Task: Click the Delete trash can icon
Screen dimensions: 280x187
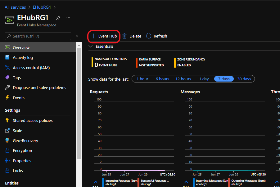Action: click(124, 36)
